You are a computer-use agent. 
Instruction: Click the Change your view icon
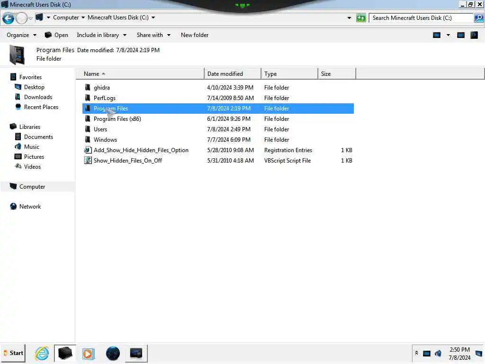(436, 35)
